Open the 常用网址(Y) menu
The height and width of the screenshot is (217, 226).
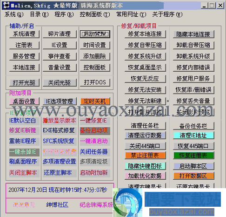tap(131, 14)
